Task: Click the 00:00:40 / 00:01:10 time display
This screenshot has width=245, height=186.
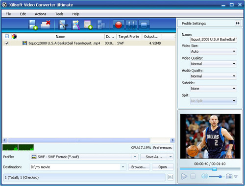Action: [210, 163]
